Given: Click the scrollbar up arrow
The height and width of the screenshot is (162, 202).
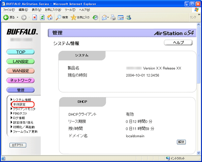Looking at the screenshot, I should (x=199, y=24).
